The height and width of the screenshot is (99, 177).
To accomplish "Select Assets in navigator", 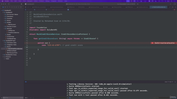I will [x=9, y=35].
